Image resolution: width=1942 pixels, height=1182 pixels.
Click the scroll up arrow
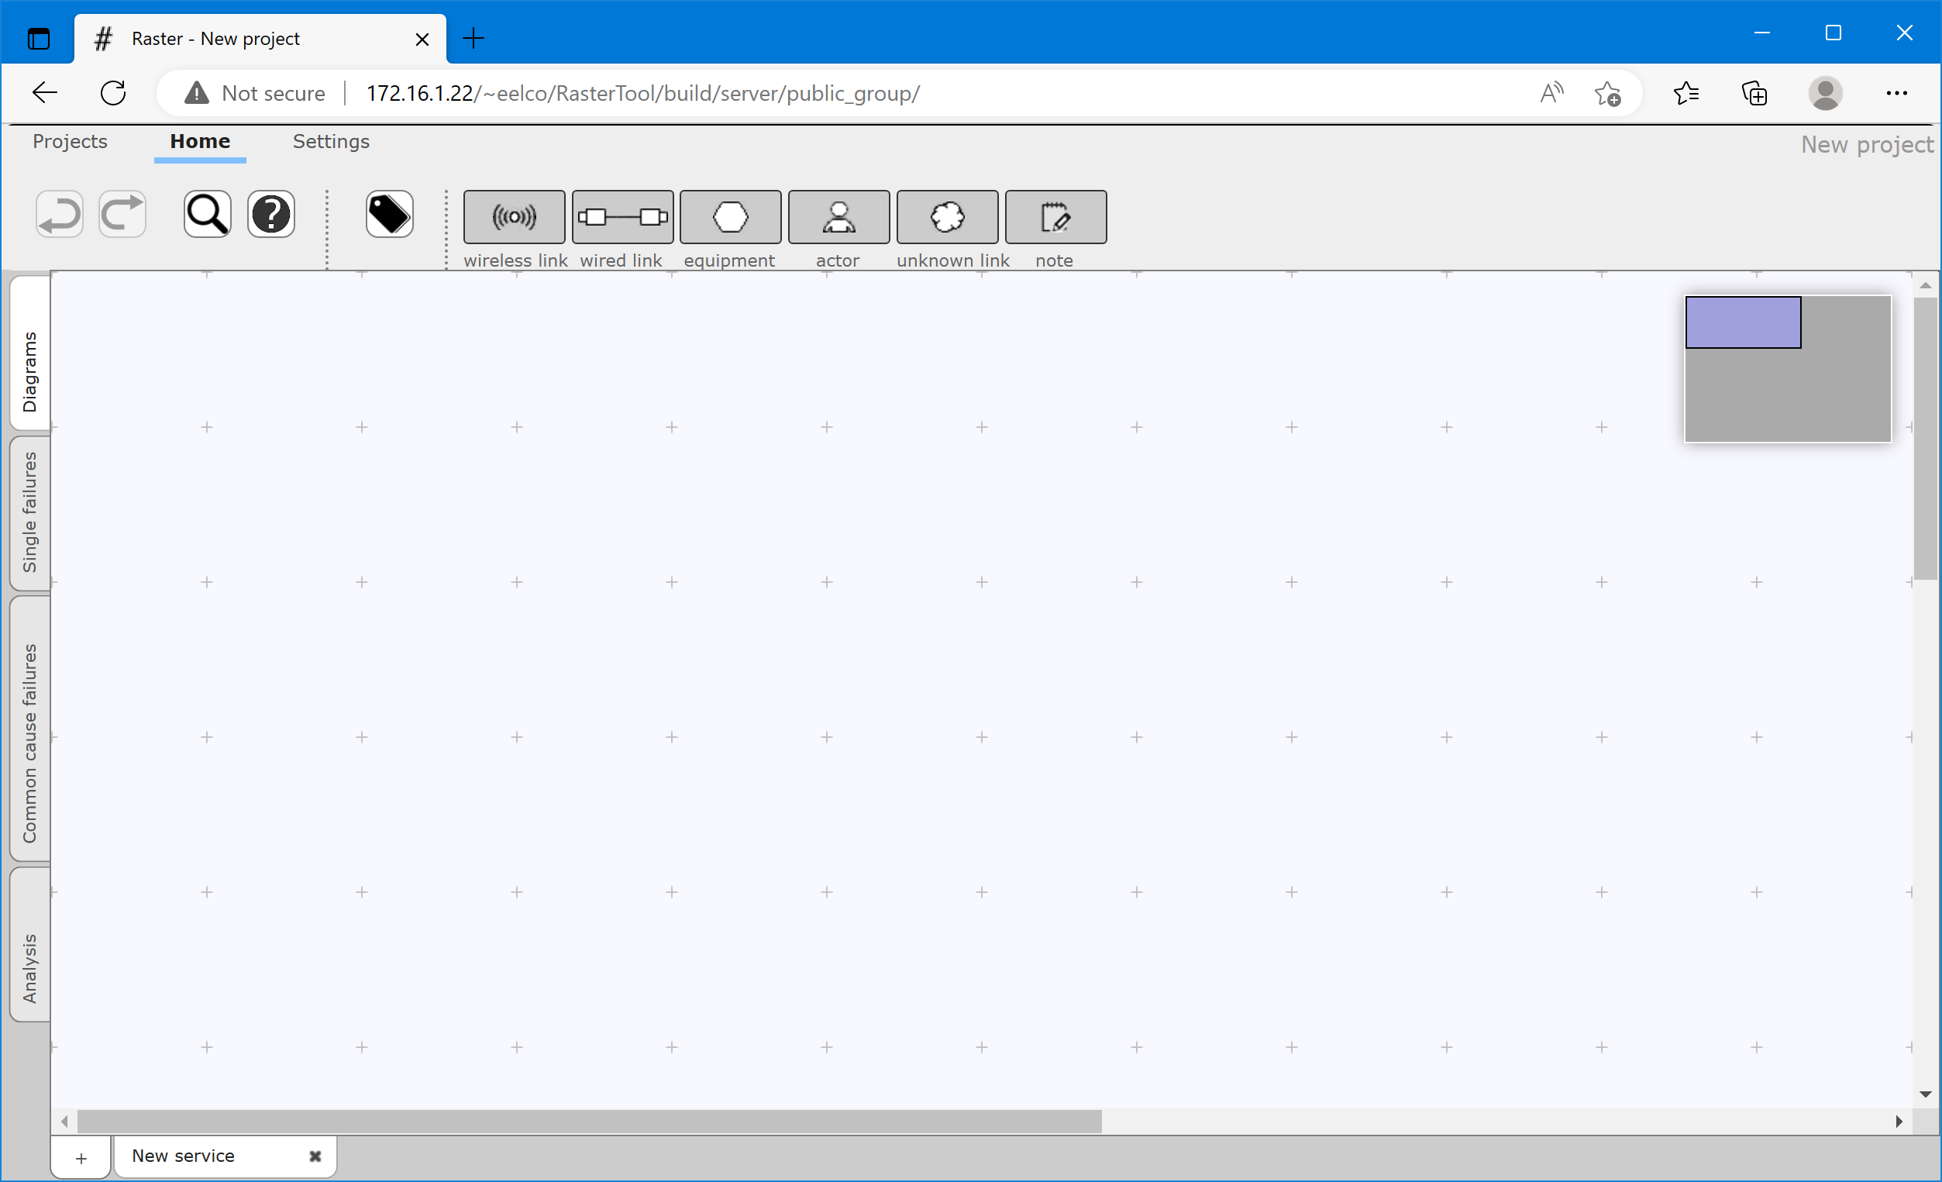tap(1926, 285)
